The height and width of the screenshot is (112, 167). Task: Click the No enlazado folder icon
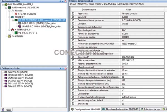[x=9, y=36]
